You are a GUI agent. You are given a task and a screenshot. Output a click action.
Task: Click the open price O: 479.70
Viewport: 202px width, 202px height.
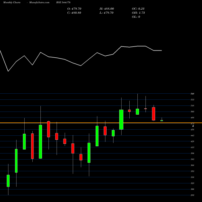(x=74, y=8)
